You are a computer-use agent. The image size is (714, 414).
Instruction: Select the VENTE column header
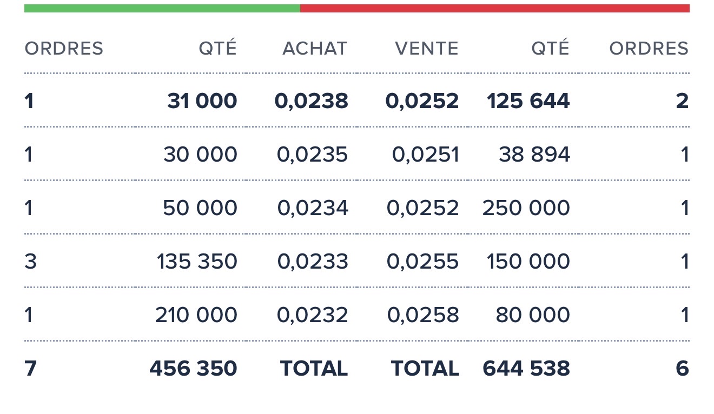coord(427,49)
